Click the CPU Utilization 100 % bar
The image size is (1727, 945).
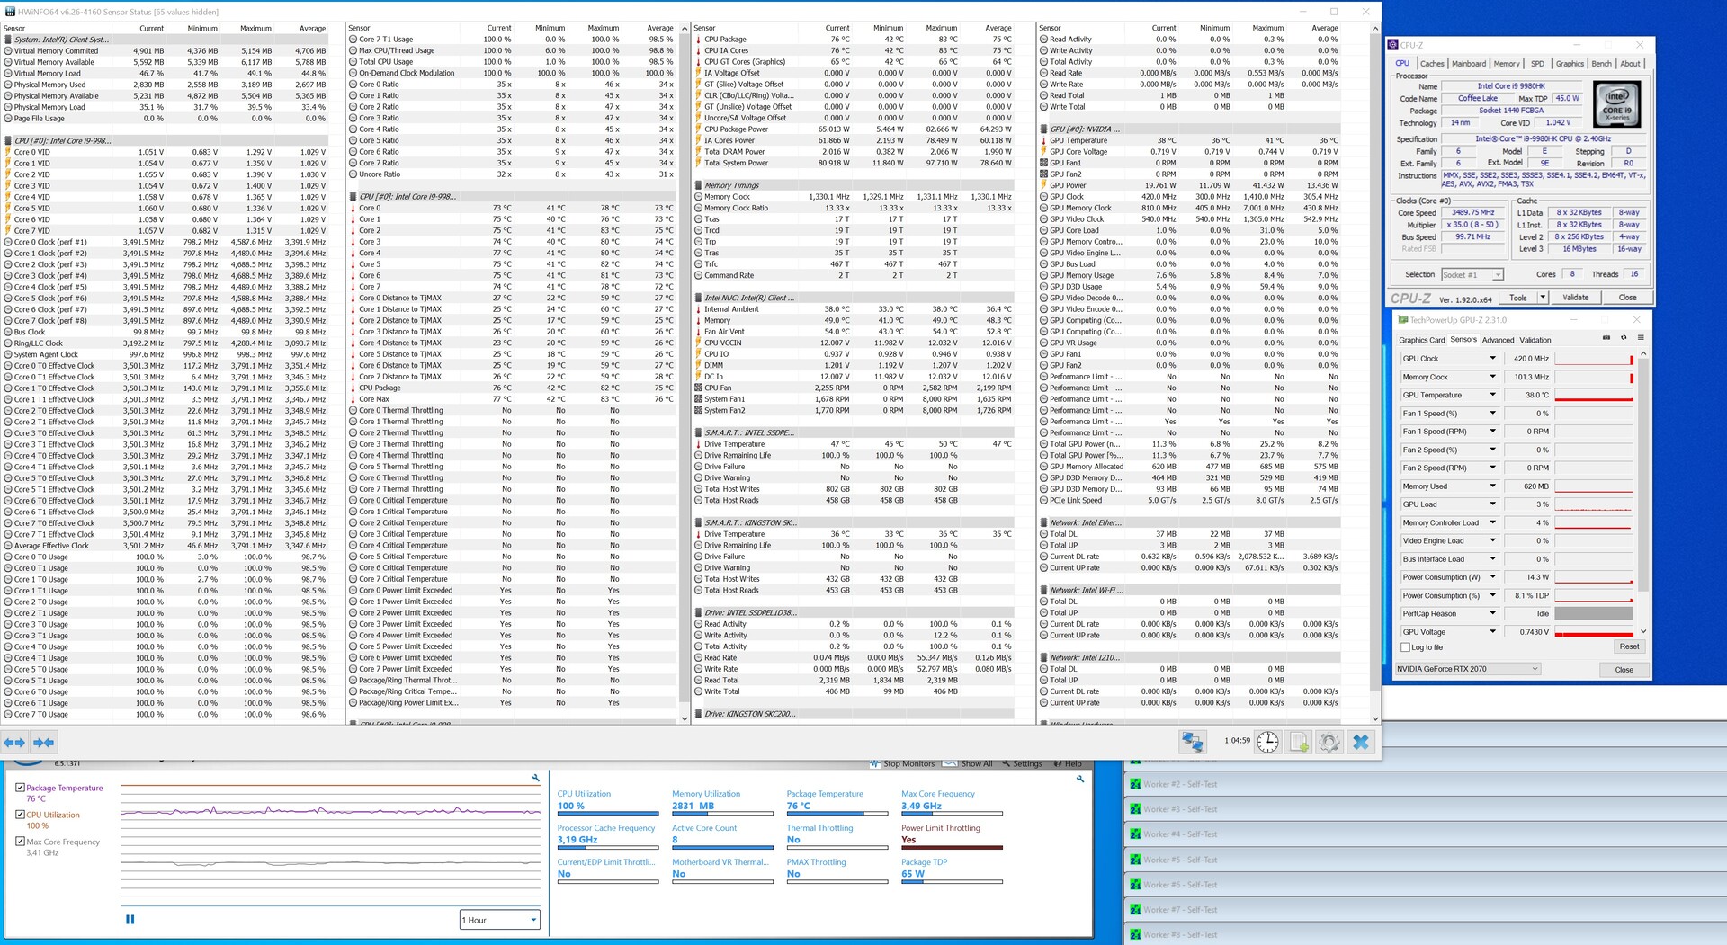(607, 813)
